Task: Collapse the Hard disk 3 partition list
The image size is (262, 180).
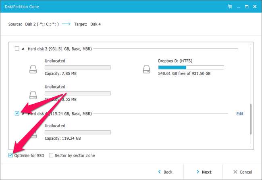Action: (23, 49)
